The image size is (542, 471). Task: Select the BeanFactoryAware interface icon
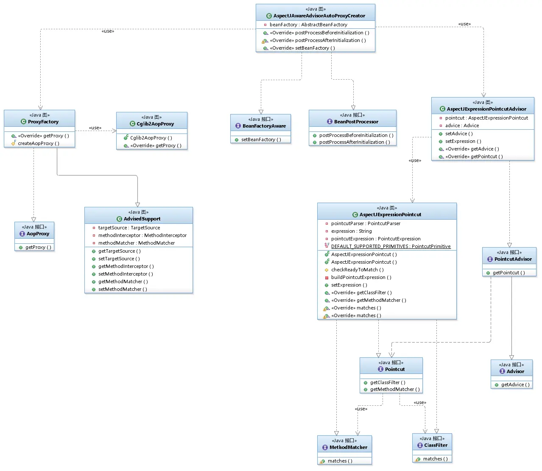pos(238,126)
